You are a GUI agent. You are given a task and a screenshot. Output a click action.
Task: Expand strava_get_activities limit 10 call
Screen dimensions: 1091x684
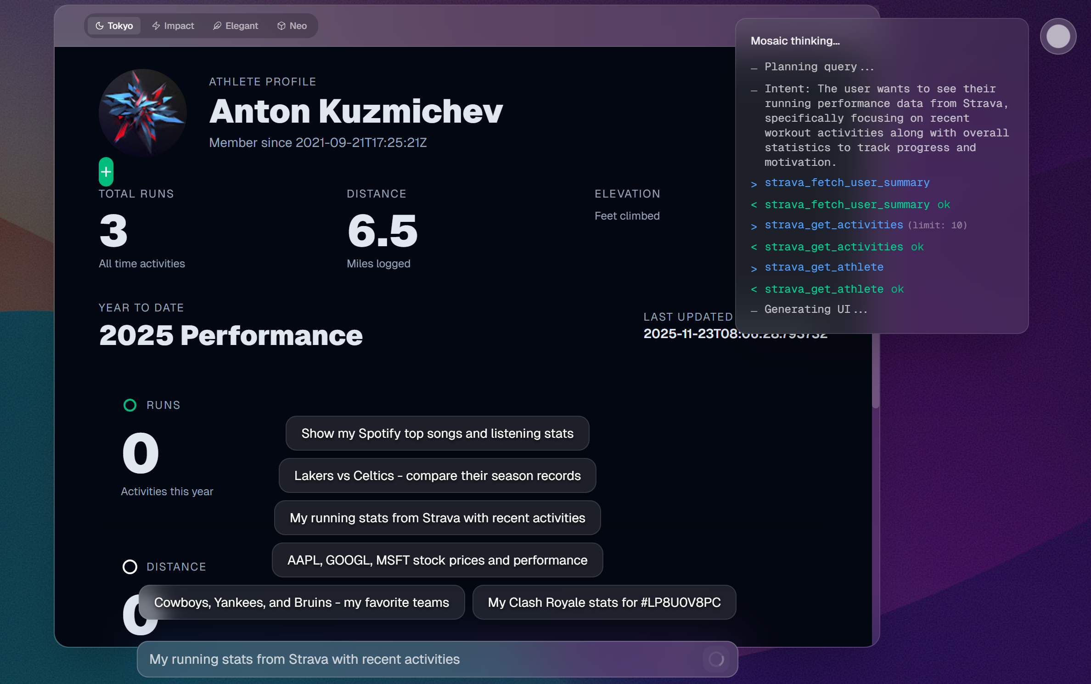[833, 225]
